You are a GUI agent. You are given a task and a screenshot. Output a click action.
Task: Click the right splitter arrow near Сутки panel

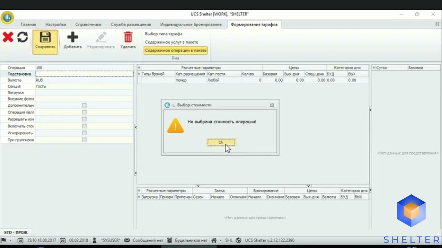371,110
